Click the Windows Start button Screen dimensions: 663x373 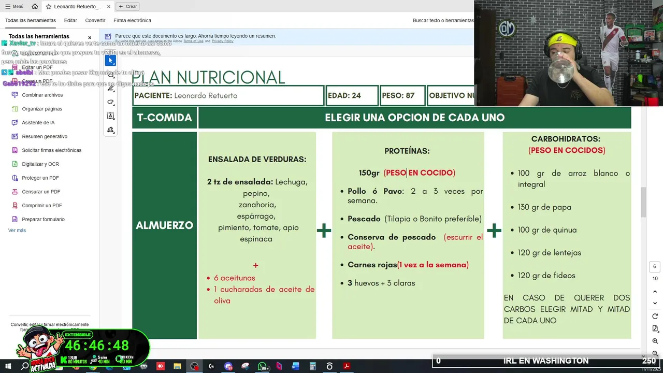[x=8, y=366]
